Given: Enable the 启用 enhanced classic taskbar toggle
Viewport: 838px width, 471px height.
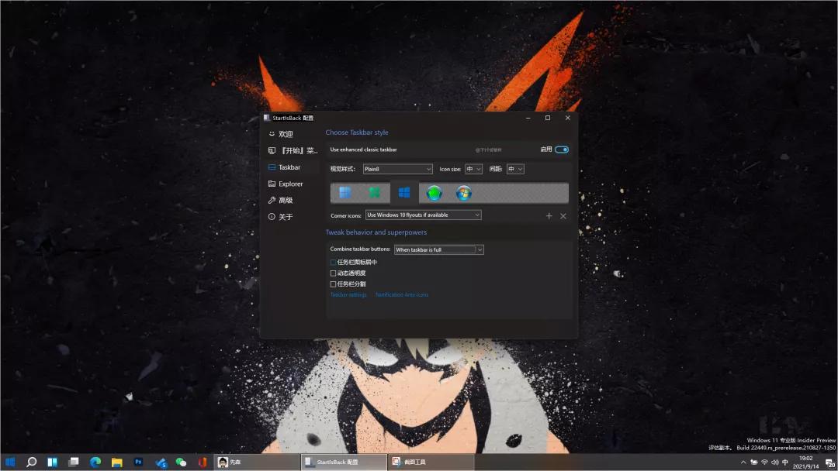Looking at the screenshot, I should click(x=561, y=149).
